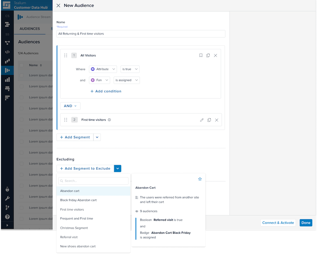Star the Abandon Cart segment as favorite

(200, 179)
